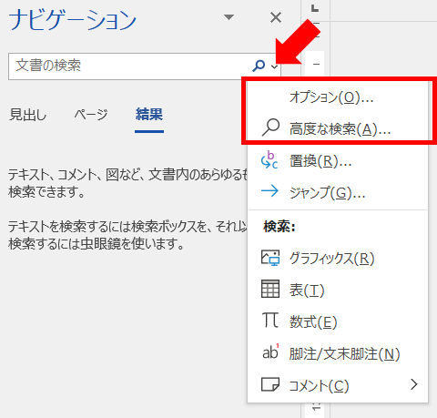437x418 pixels.
Task: Click the 表 table grid icon
Action: [x=270, y=289]
